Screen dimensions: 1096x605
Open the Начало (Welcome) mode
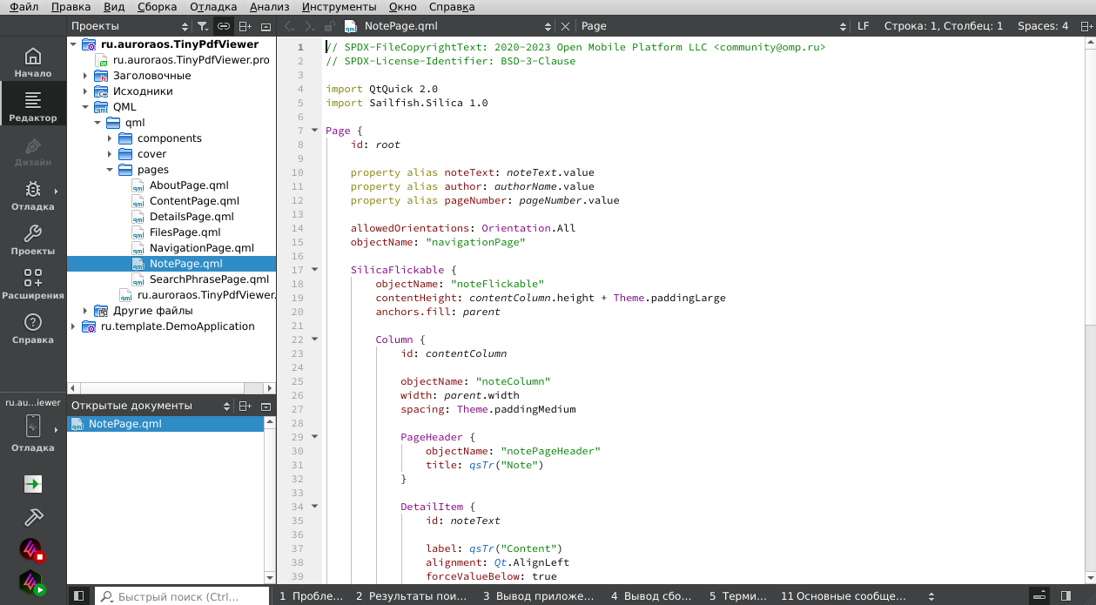click(33, 63)
